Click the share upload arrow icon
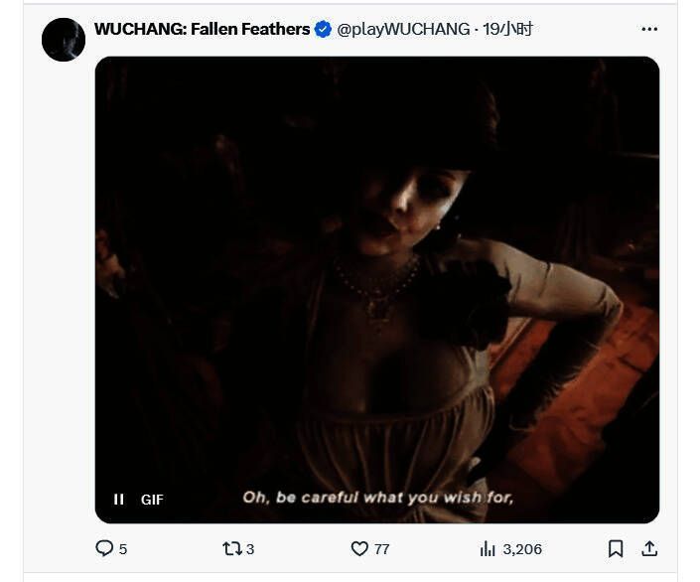 pos(649,548)
